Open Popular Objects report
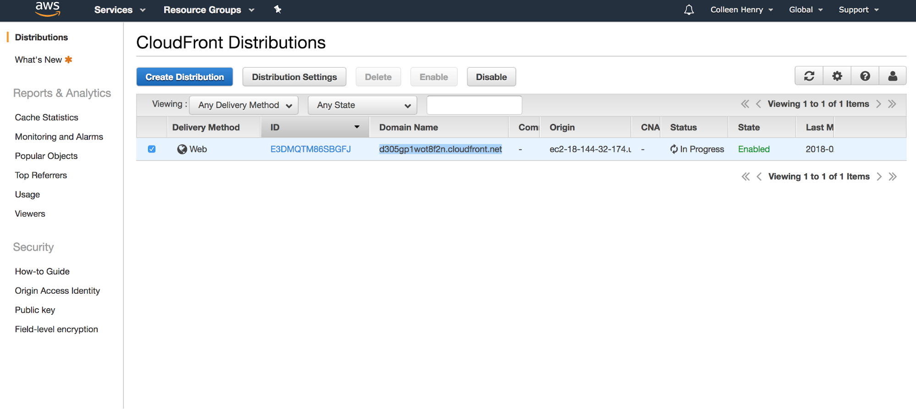The width and height of the screenshot is (916, 409). (x=46, y=156)
